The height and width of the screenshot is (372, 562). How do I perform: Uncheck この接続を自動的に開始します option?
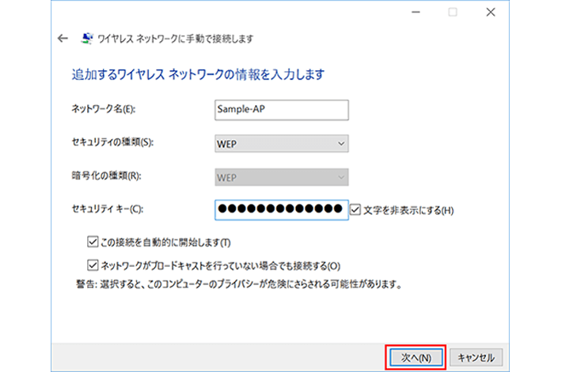(92, 242)
